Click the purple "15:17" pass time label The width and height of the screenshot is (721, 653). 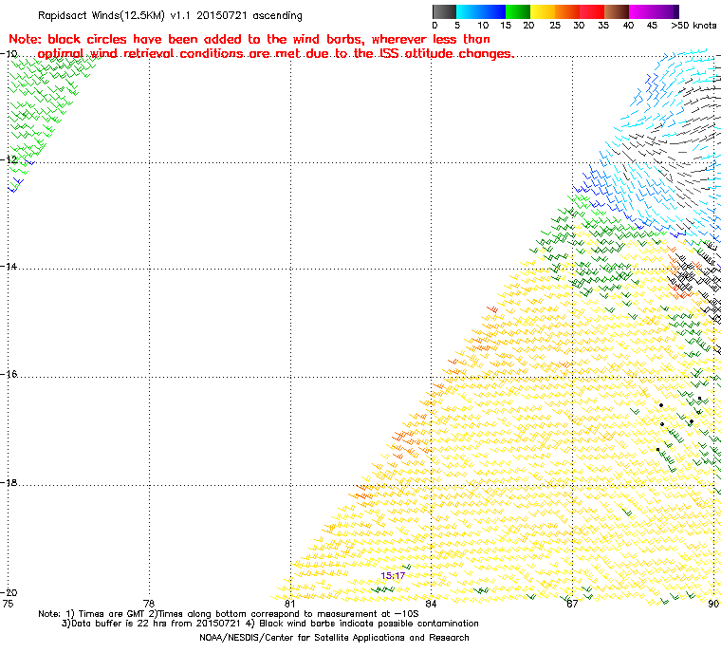point(393,576)
